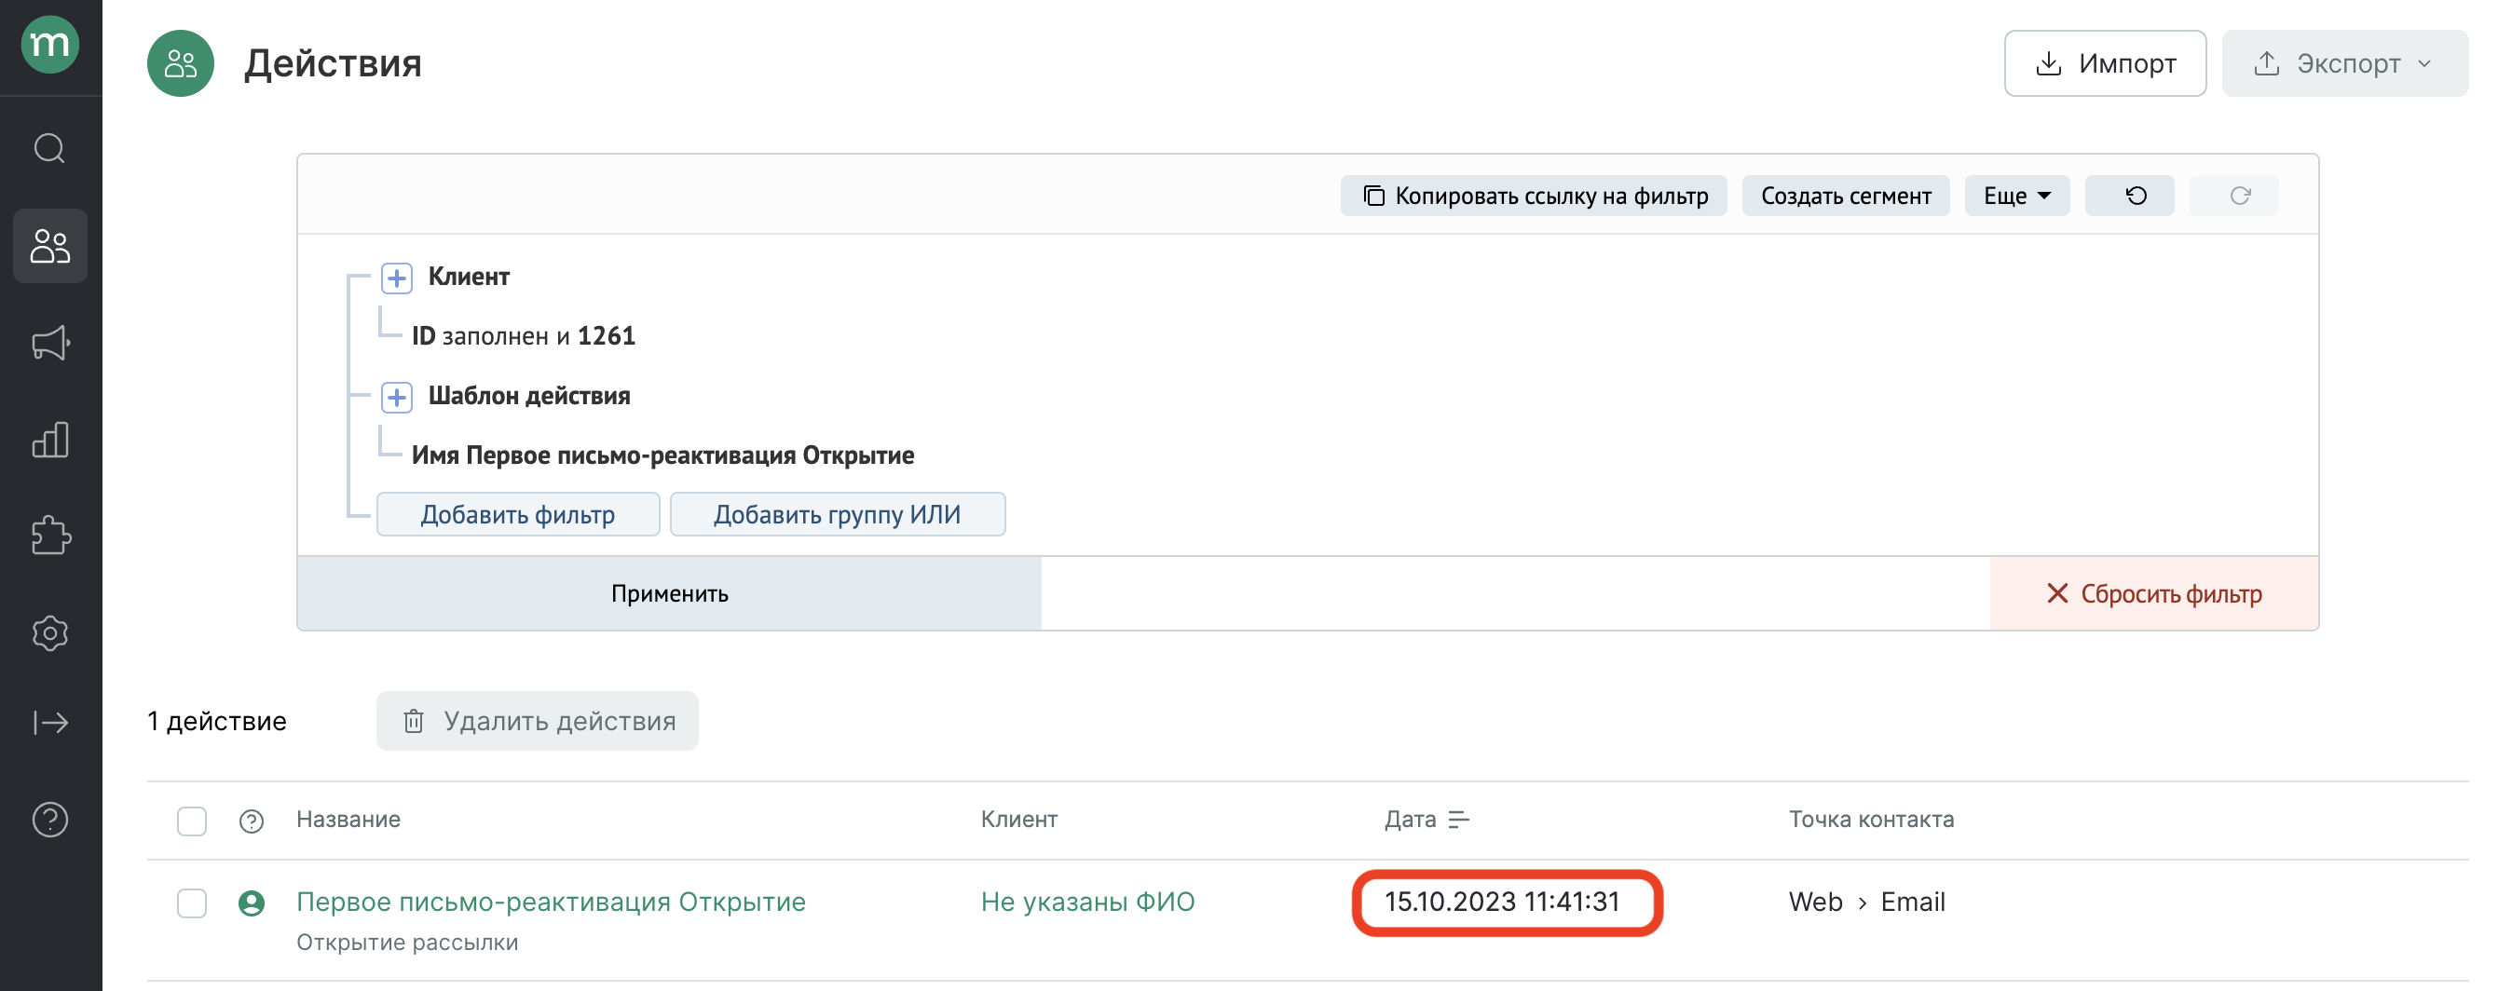Open search from the sidebar magnifier icon
The width and height of the screenshot is (2512, 991).
click(x=49, y=148)
